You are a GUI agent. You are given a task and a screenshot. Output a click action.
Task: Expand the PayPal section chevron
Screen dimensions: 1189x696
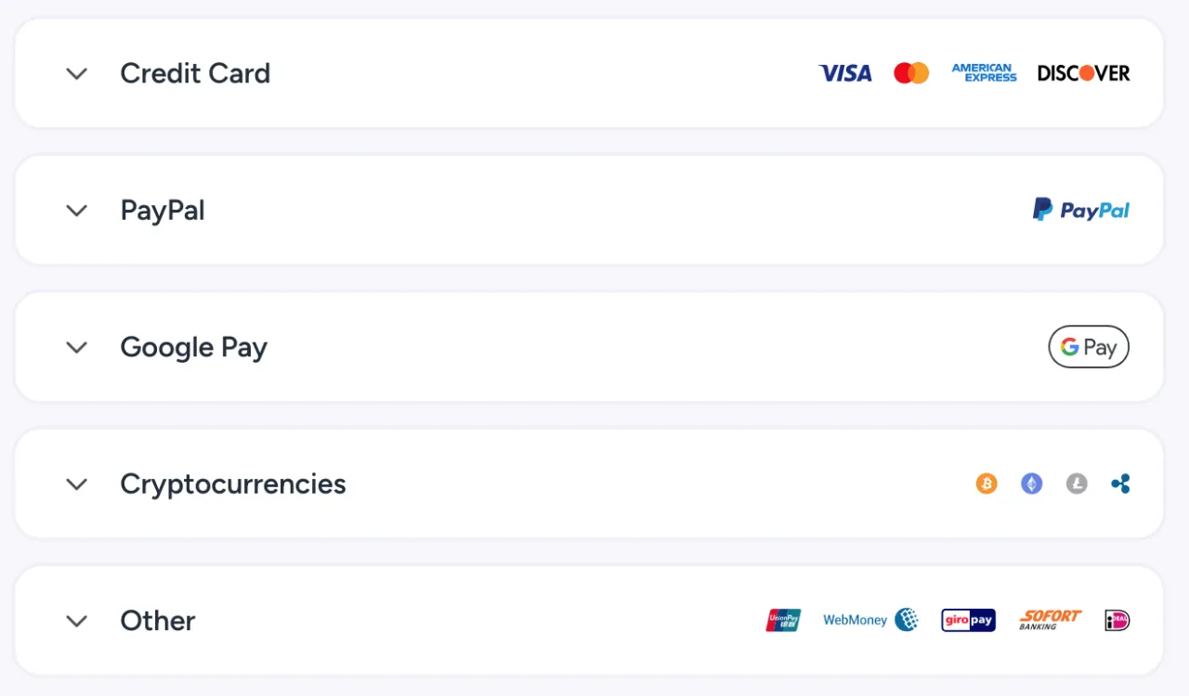point(77,211)
